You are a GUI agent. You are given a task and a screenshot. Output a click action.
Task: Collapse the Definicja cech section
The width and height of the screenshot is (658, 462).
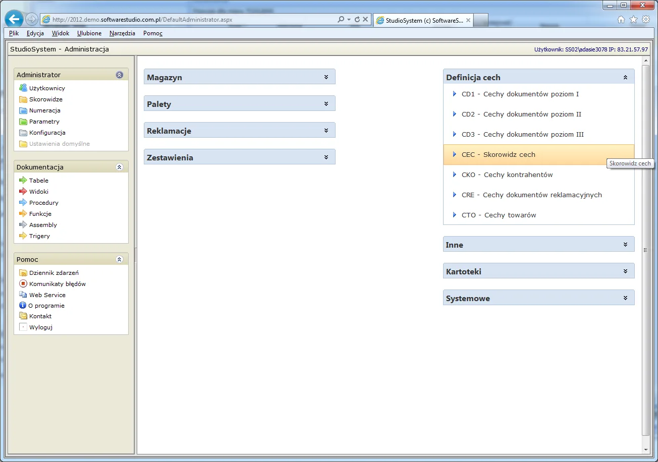point(625,77)
